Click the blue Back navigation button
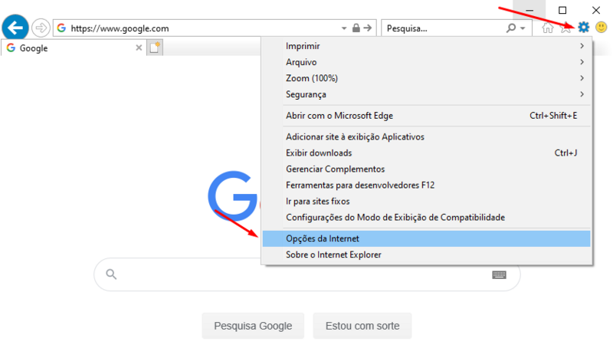This screenshot has height=358, width=613. [15, 28]
